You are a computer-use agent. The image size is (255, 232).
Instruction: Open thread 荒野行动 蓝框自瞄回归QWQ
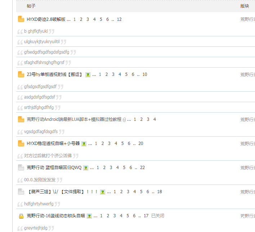click(x=54, y=168)
